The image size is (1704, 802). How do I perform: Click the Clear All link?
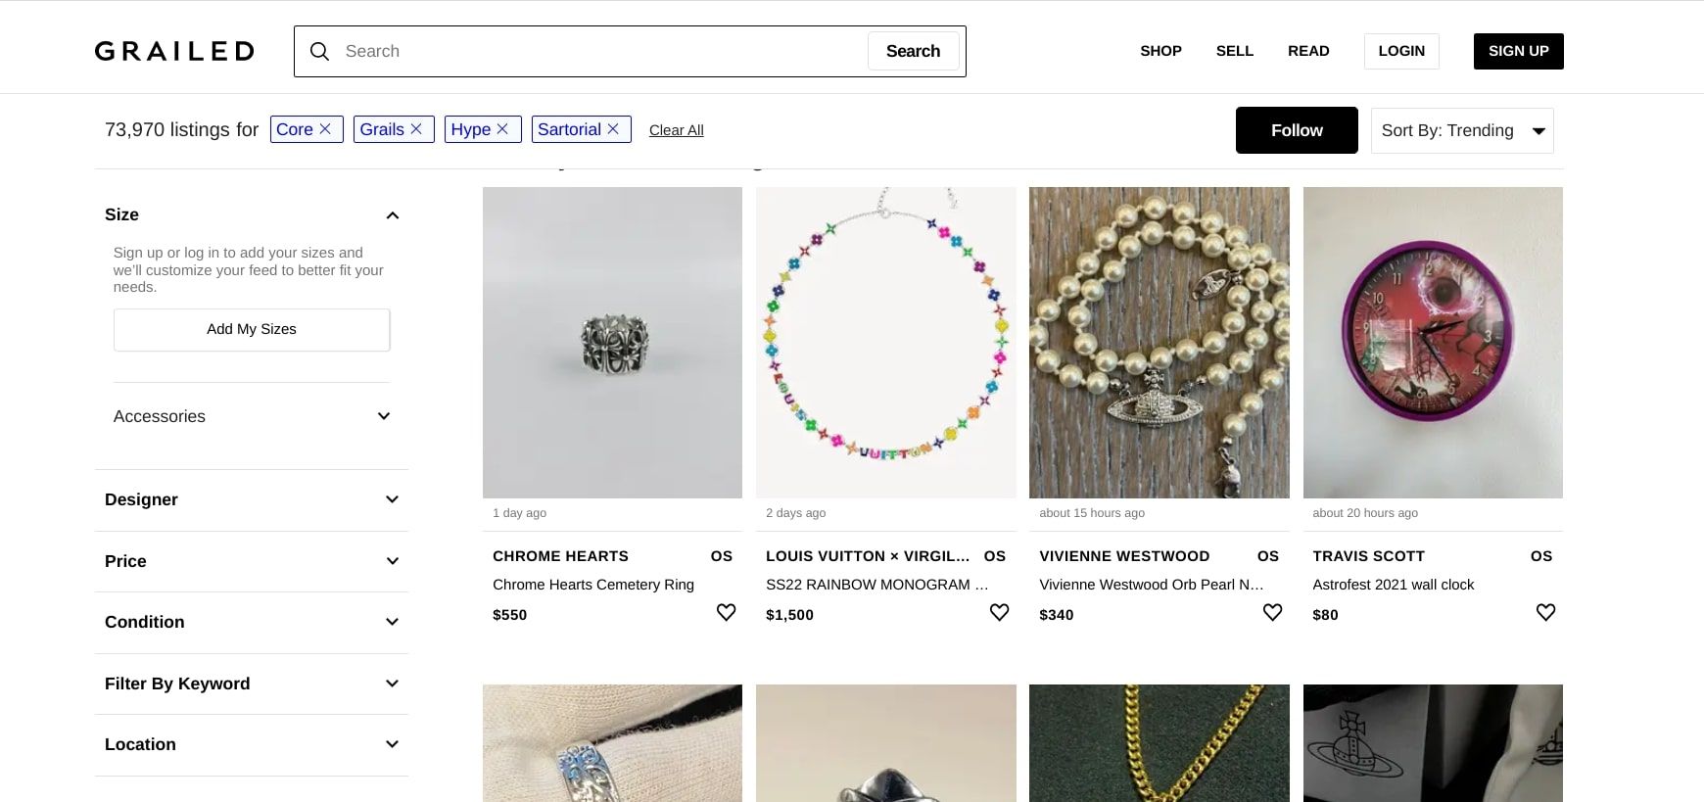pyautogui.click(x=676, y=129)
